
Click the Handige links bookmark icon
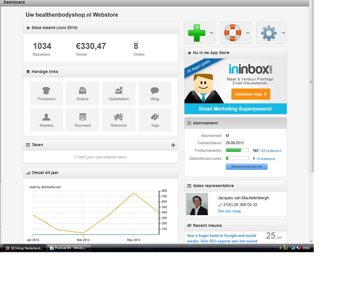pyautogui.click(x=28, y=72)
